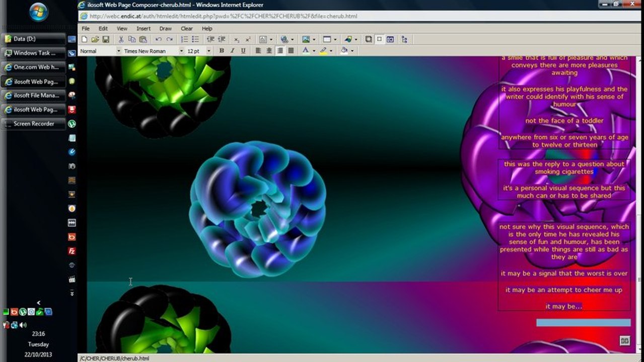Open the Clear menu
The height and width of the screenshot is (362, 644).
187,29
